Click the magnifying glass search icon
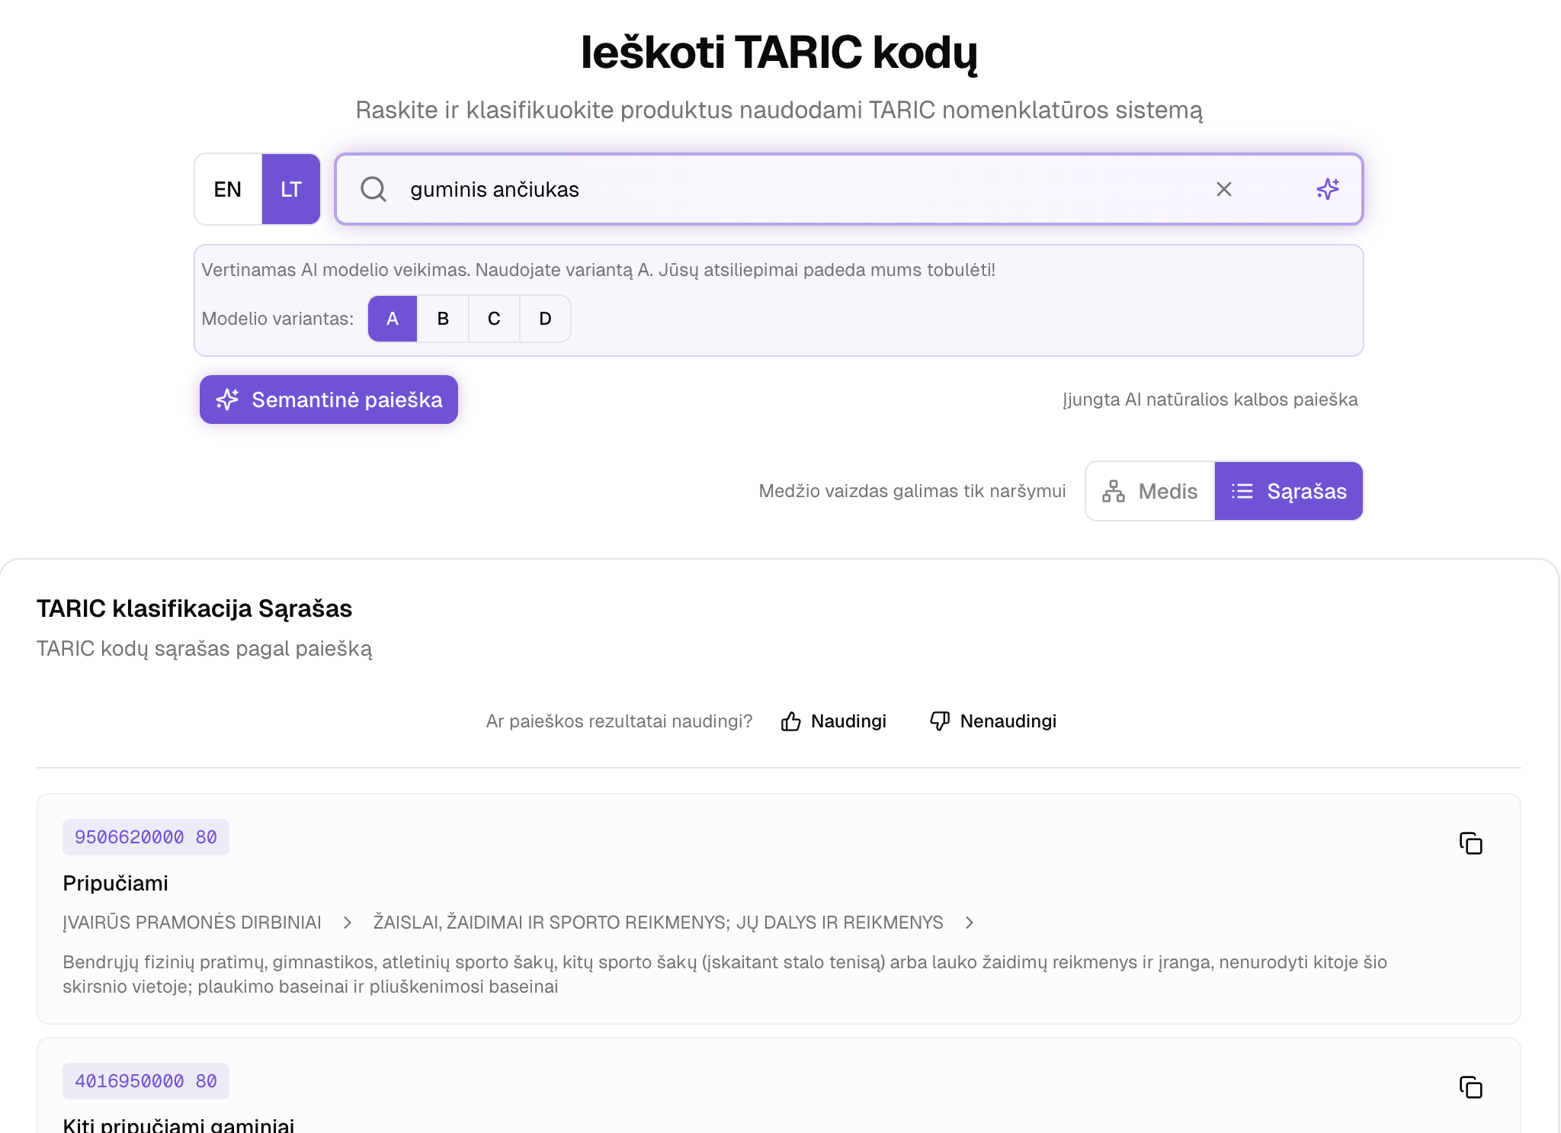 373,189
